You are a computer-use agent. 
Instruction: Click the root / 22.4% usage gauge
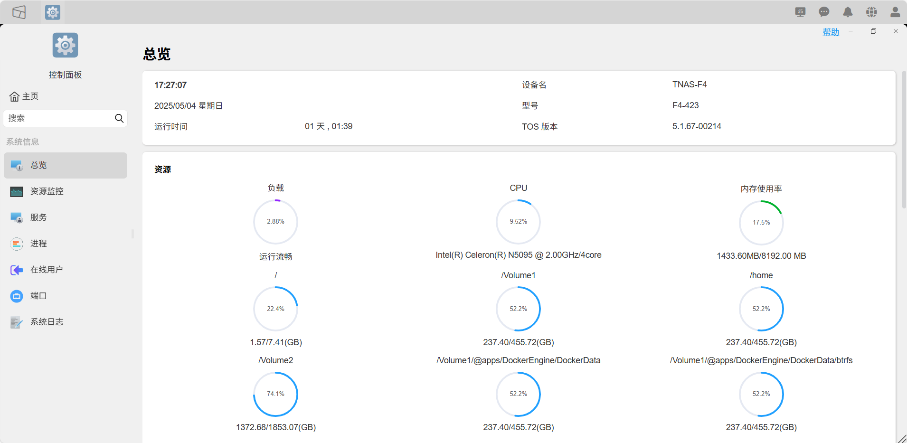tap(275, 309)
